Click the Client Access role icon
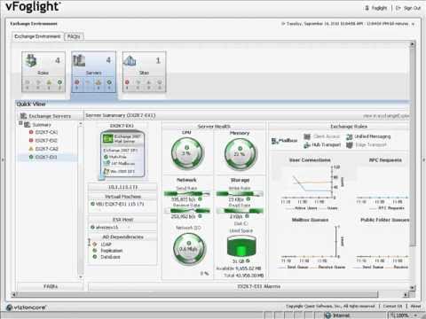Viewport: 426px width, 319px height. tap(307, 136)
